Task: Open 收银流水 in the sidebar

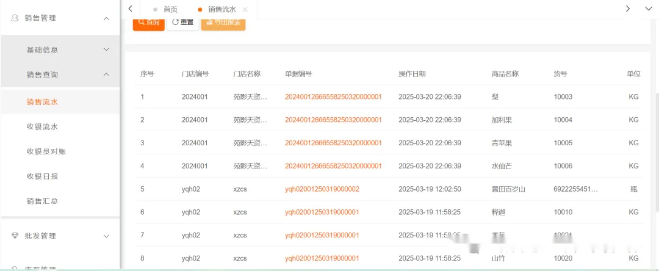Action: click(x=43, y=126)
